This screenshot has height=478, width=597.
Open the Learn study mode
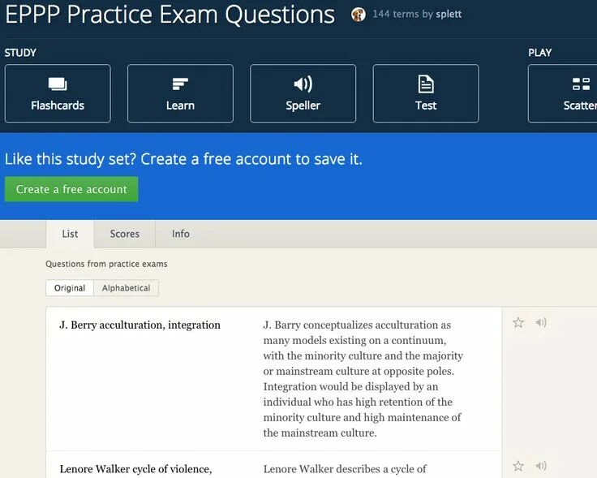click(x=180, y=93)
